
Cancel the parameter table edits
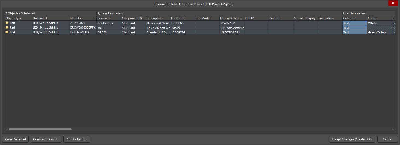click(x=387, y=139)
